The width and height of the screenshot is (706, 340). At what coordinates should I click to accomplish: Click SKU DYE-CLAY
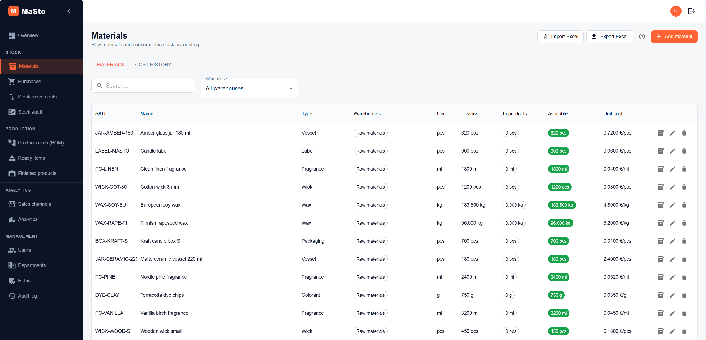click(107, 295)
